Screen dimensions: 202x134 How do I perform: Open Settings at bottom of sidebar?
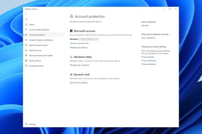click(x=33, y=124)
